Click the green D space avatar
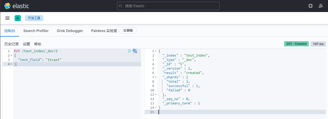 [x=18, y=18]
